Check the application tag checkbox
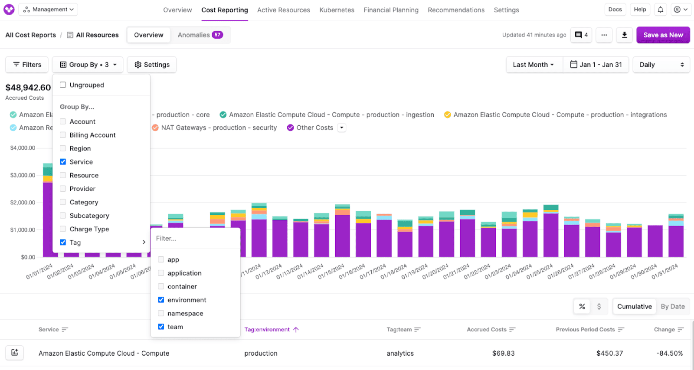This screenshot has height=370, width=694. (x=161, y=273)
